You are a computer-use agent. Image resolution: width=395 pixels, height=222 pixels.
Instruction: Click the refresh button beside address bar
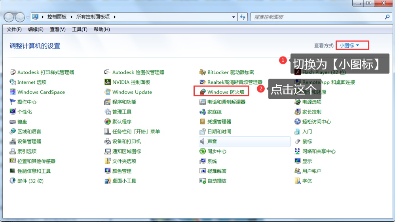tap(243, 17)
